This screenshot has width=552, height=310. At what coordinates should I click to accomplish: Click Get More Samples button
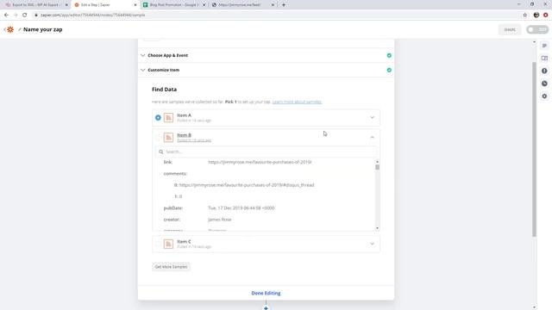click(171, 267)
